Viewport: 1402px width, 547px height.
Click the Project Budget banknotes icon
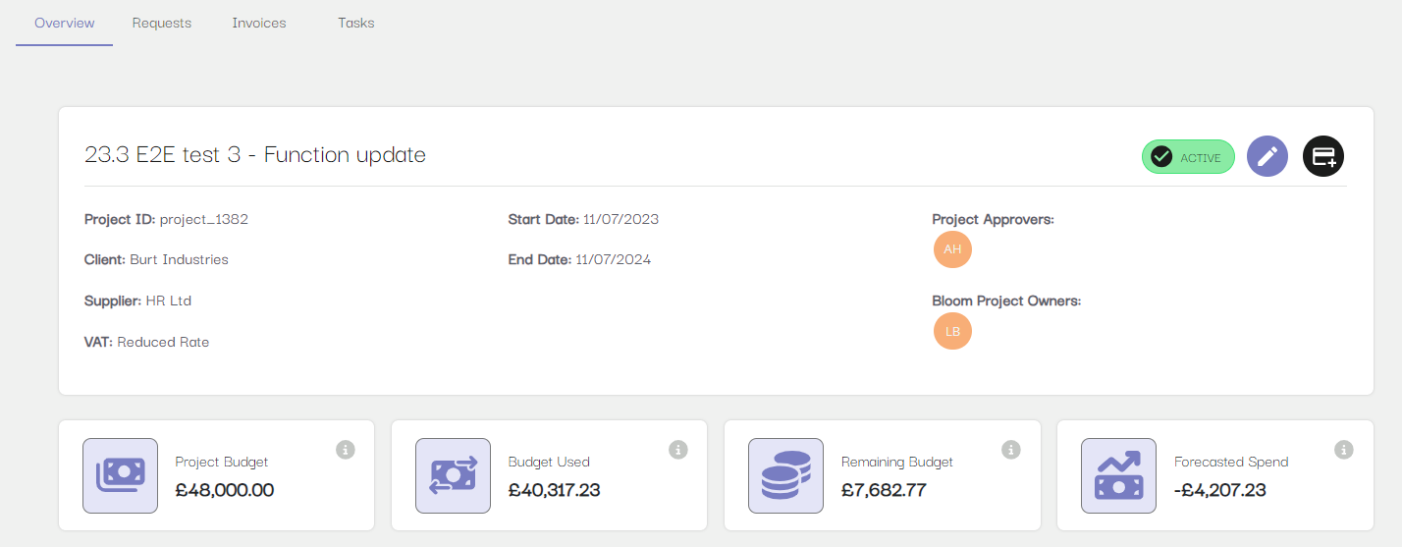[120, 475]
